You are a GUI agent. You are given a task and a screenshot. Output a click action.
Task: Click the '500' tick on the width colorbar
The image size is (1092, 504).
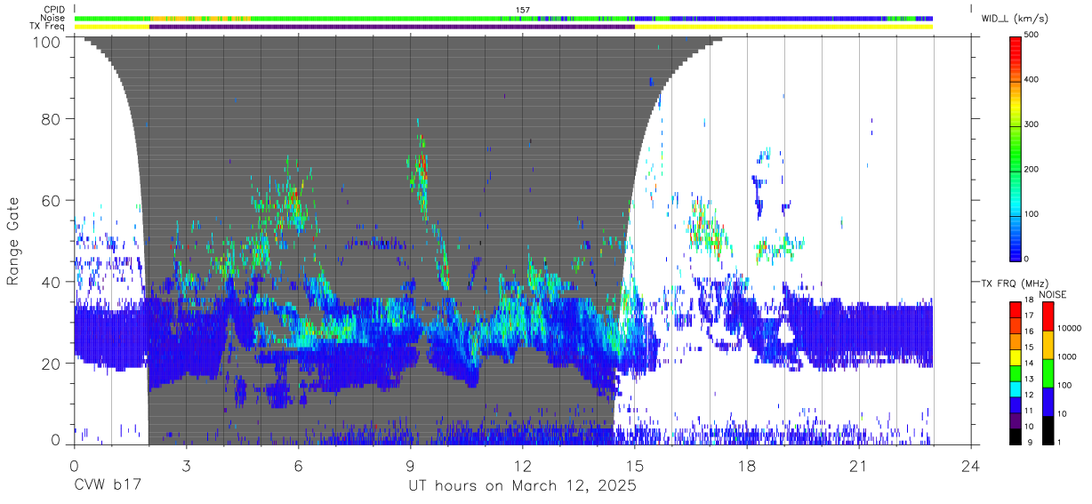(x=1032, y=35)
